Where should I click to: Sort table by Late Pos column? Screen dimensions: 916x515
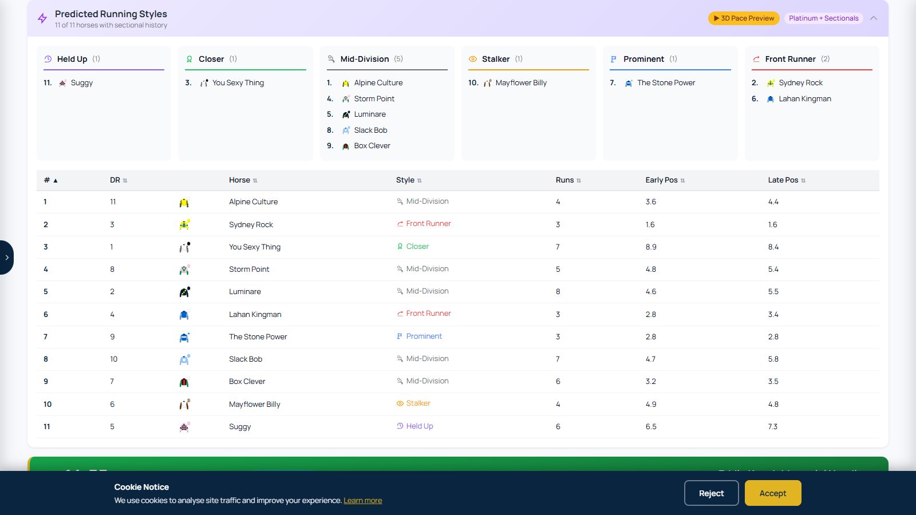(787, 180)
